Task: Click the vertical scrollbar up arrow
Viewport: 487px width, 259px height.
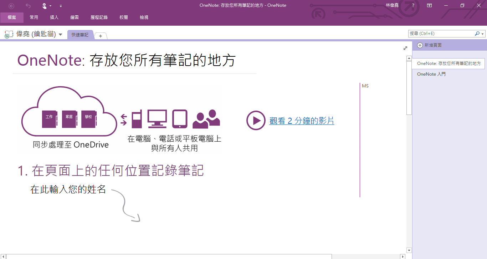Action: 409,59
